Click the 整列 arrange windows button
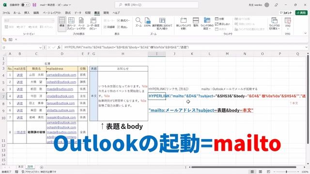Image resolution: width=310 pixels, height=174 pixels. (196, 22)
